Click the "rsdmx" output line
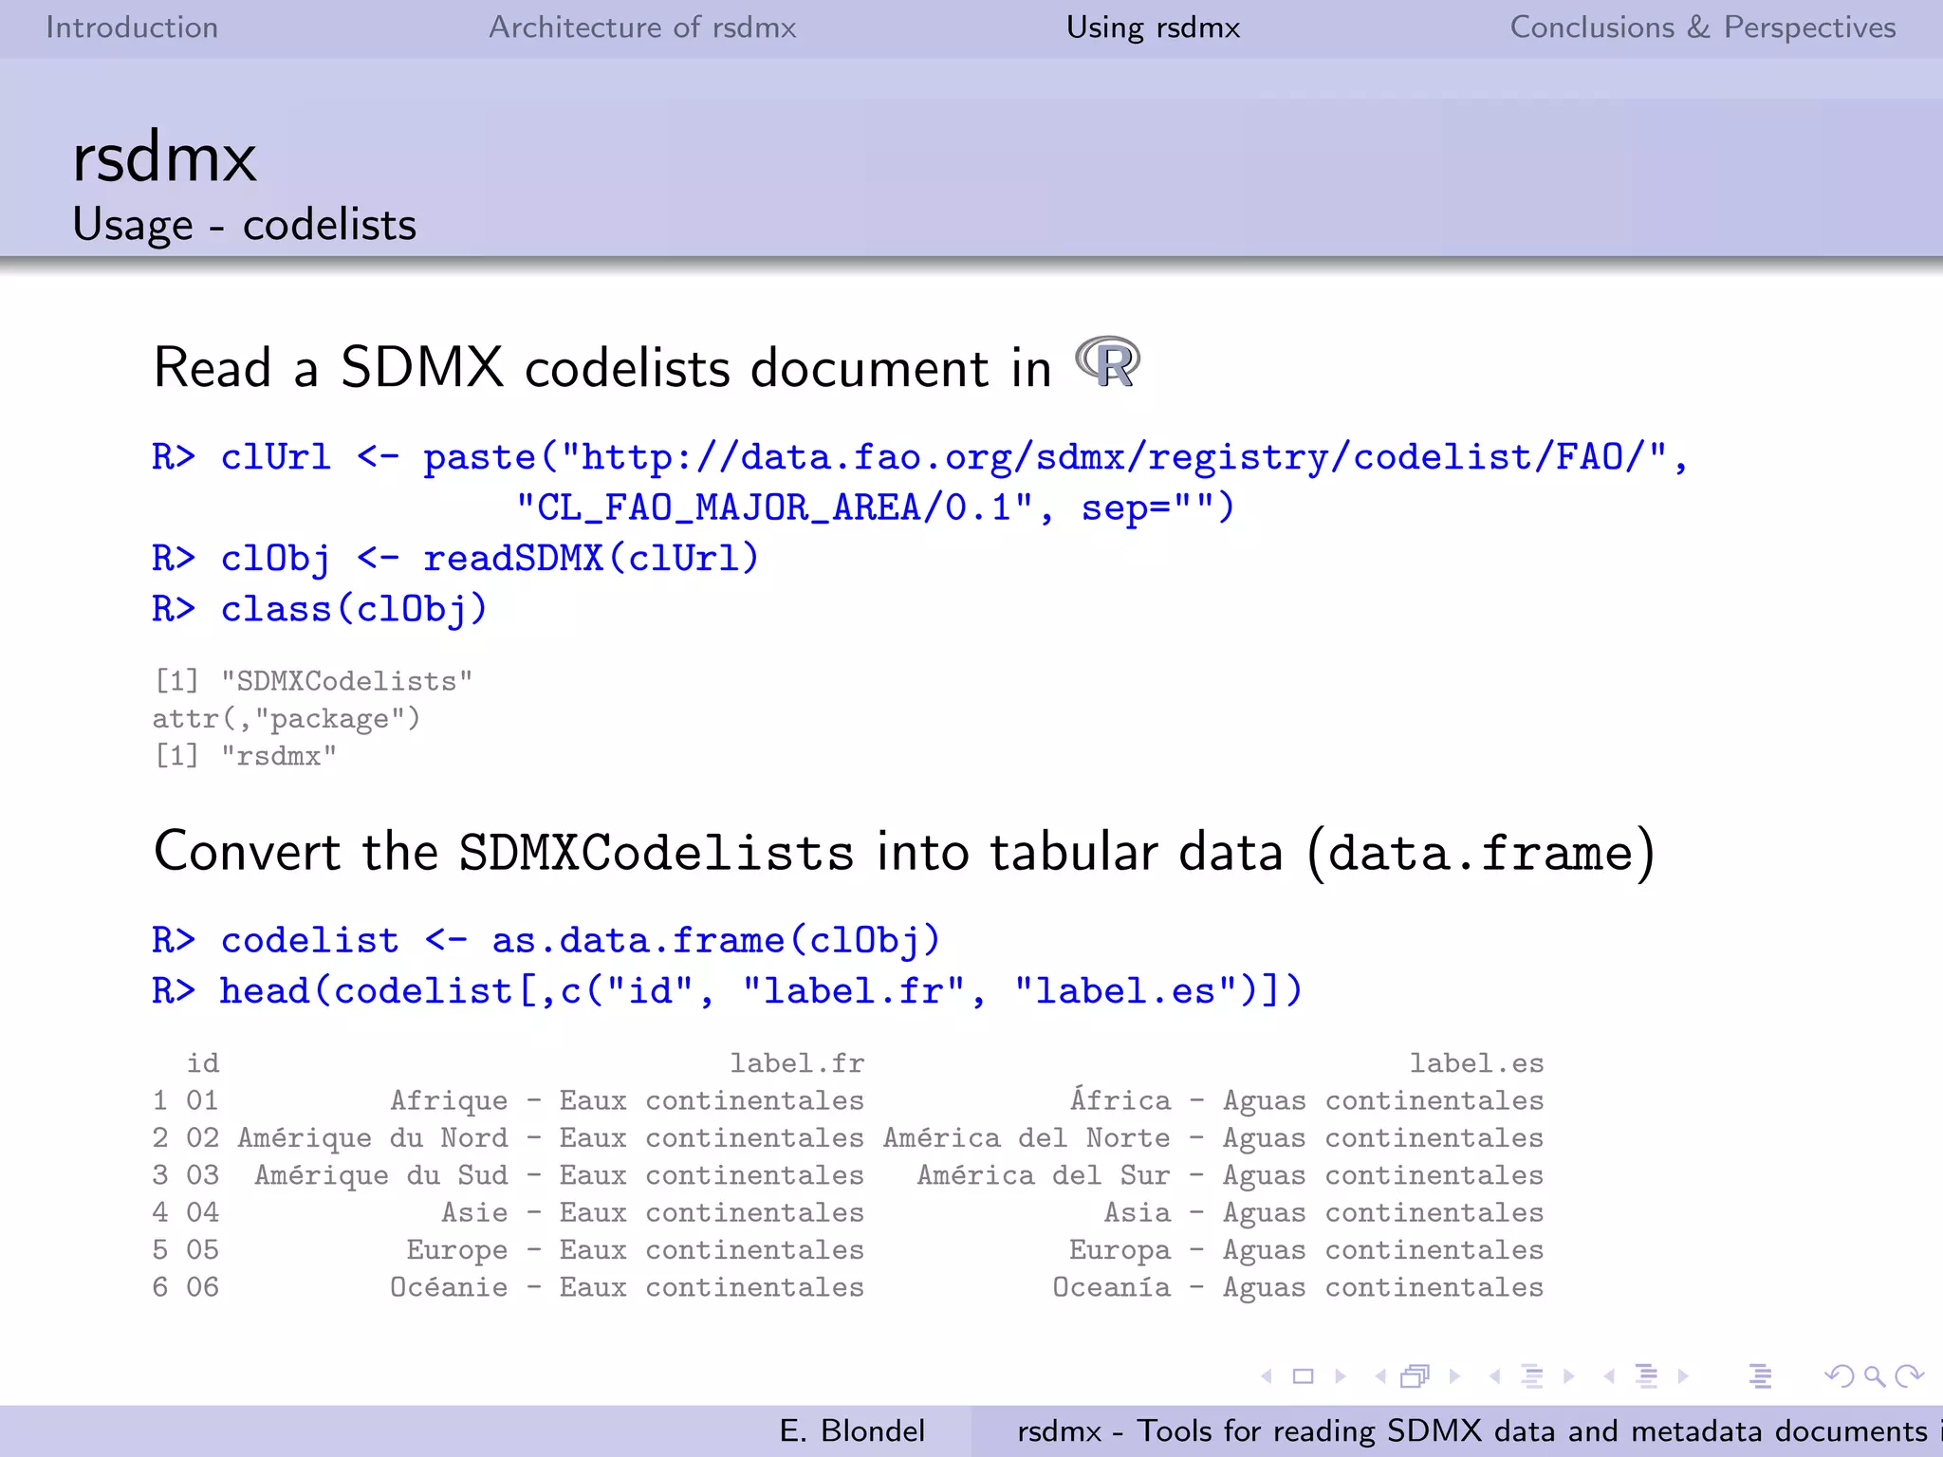Screen dimensions: 1943x1457 tap(246, 756)
